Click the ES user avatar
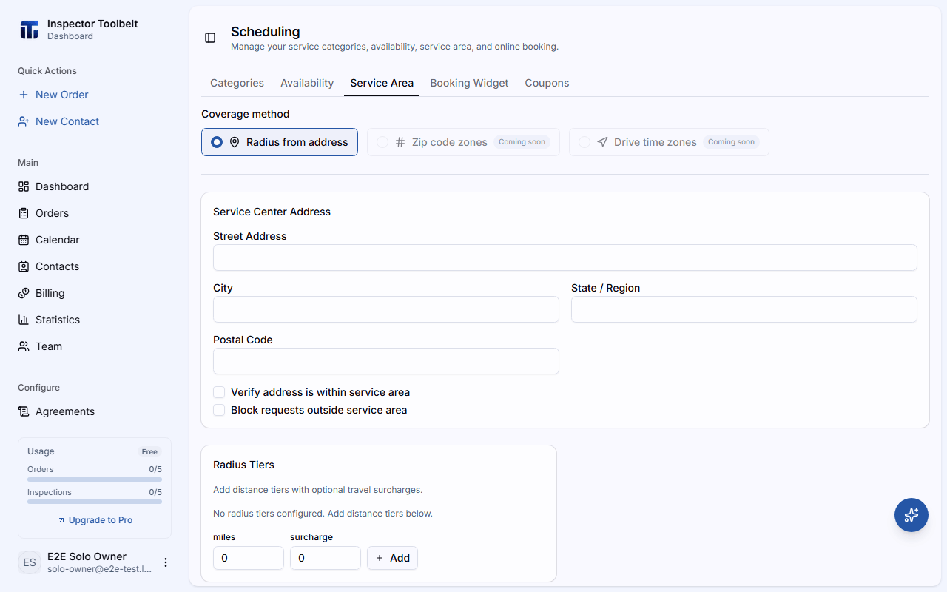Viewport: 947px width, 592px height. pos(30,562)
